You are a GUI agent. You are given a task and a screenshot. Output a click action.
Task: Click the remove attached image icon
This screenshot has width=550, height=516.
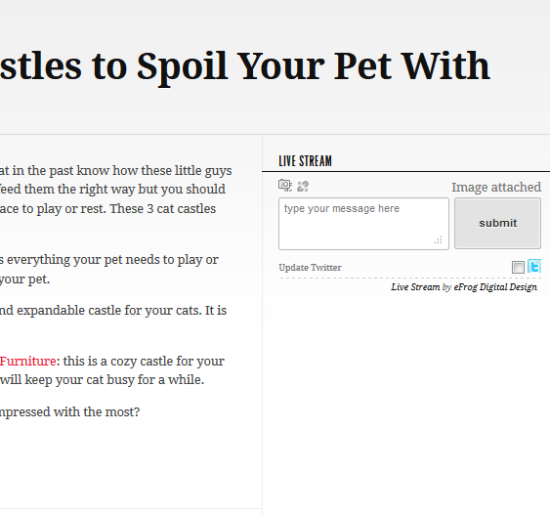tap(303, 186)
